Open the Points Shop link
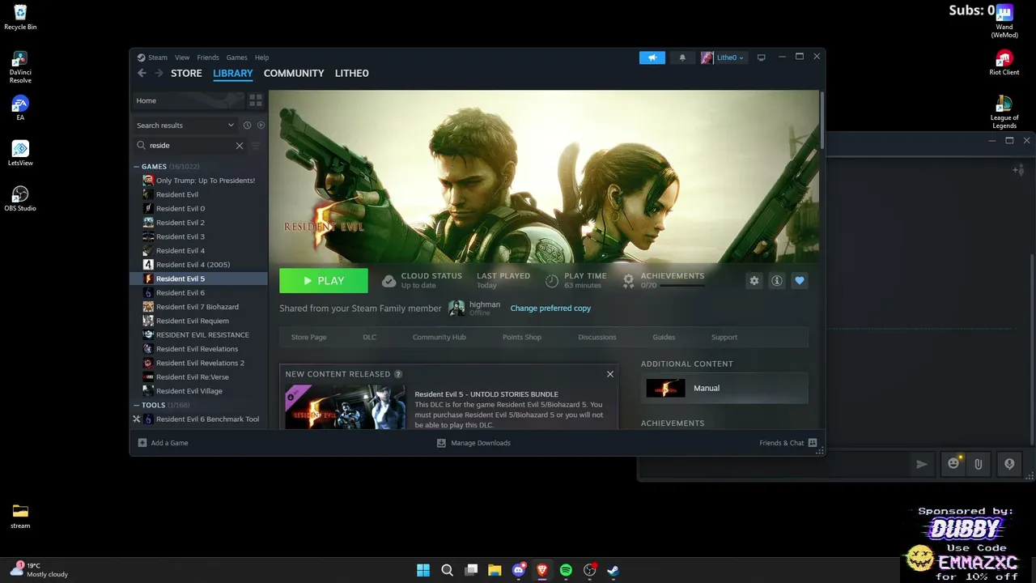1036x583 pixels. (x=522, y=337)
